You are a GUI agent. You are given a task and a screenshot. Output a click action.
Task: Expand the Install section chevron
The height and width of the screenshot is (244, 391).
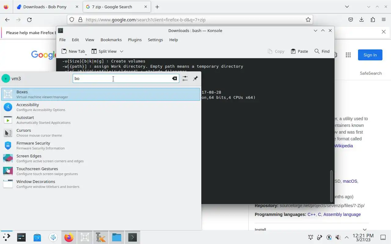tap(365, 230)
